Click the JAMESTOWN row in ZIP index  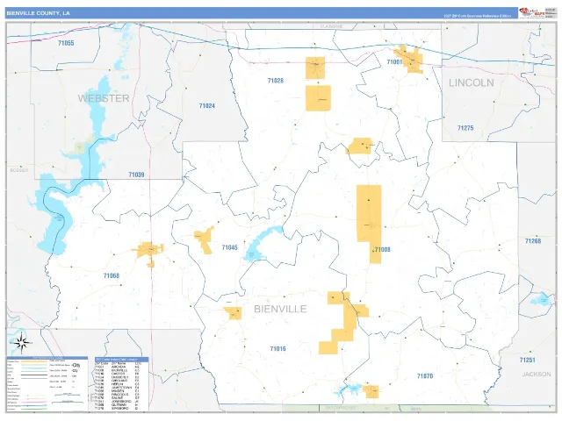pyautogui.click(x=118, y=388)
